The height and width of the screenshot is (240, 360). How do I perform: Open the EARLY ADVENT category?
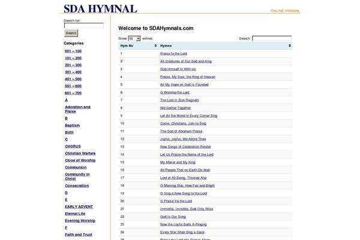click(x=79, y=206)
